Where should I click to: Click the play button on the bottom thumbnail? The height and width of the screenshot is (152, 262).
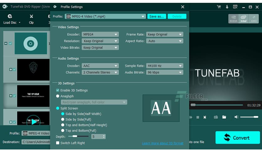pos(34,121)
